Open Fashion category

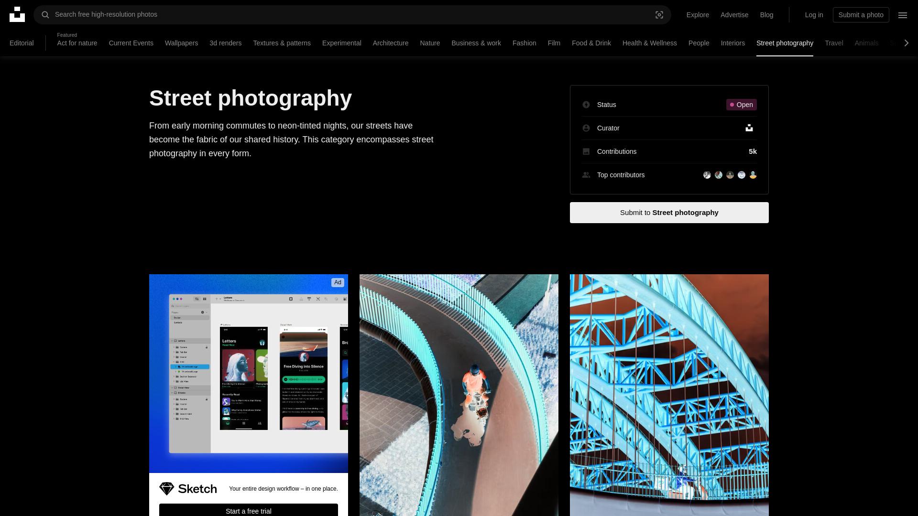click(x=524, y=43)
